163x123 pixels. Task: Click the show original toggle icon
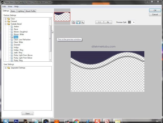pos(74,22)
